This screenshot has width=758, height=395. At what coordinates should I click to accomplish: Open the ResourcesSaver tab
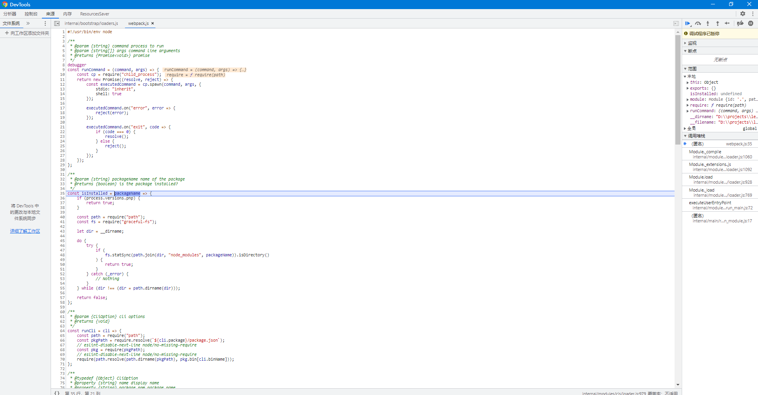(95, 14)
